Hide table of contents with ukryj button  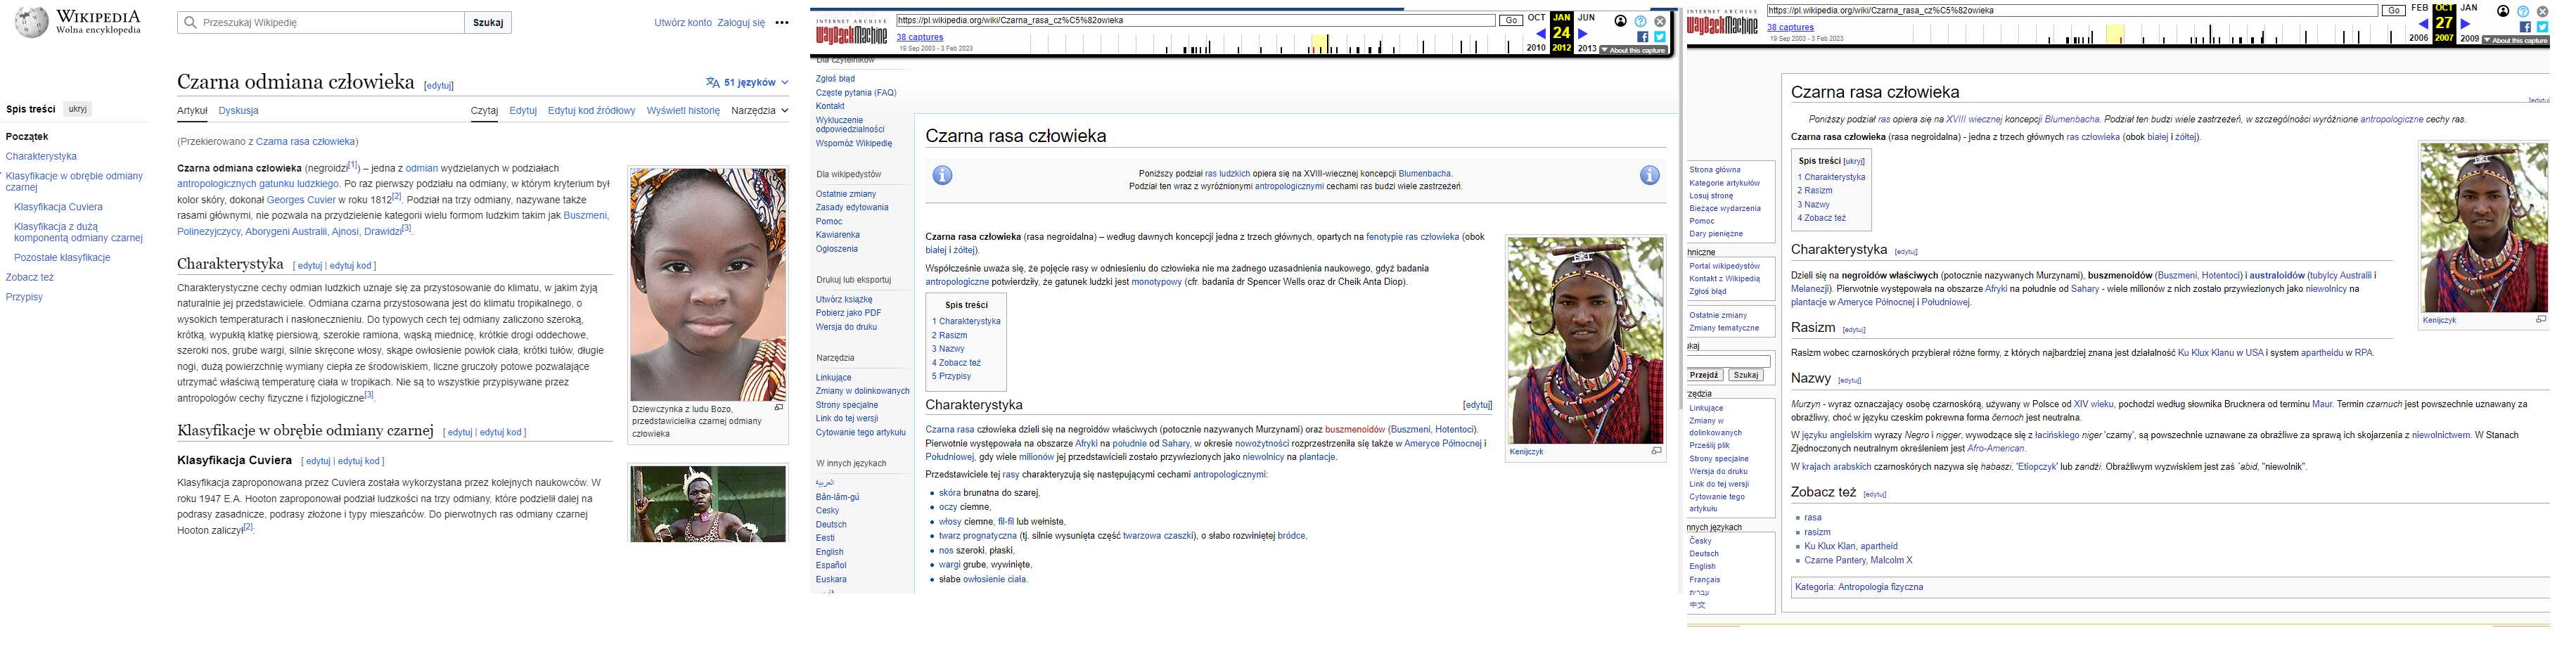tap(77, 109)
